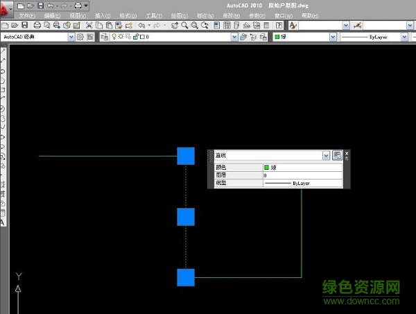Expand the toolbar color control dropdown arrow
Image resolution: width=416 pixels, height=314 pixels.
point(333,37)
